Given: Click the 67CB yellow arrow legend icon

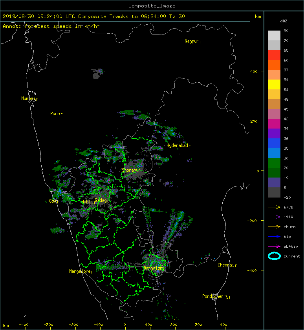Looking at the screenshot, I should [274, 207].
